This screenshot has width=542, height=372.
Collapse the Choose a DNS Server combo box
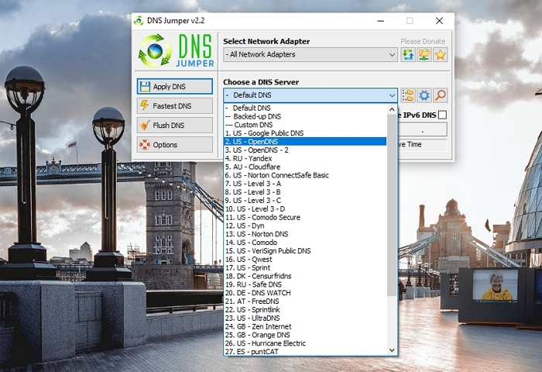pos(310,95)
